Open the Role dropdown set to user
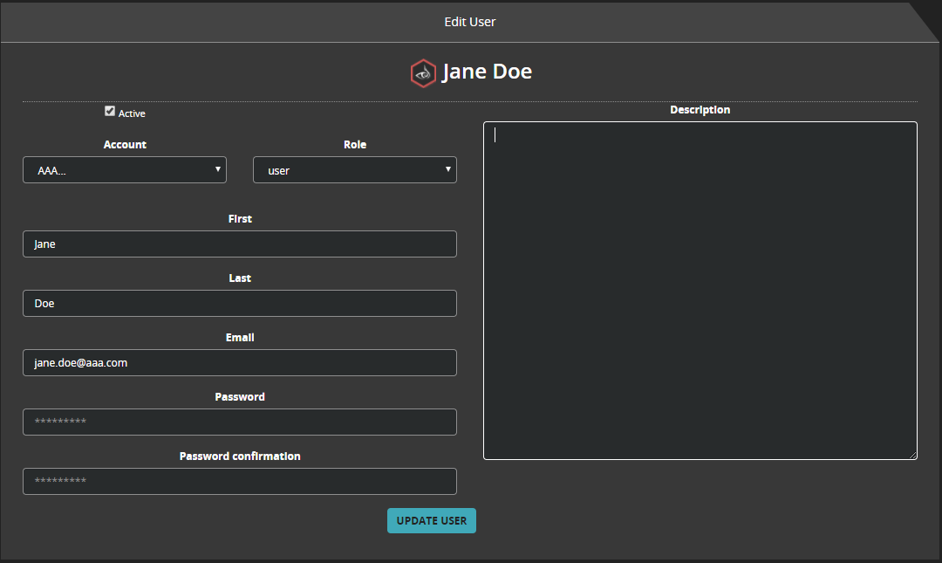Screen dimensions: 942x563 354,170
